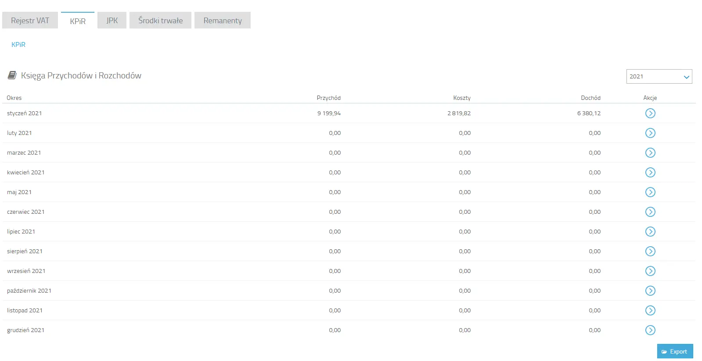
Task: Click the 9 199,94 income value
Action: (x=329, y=113)
